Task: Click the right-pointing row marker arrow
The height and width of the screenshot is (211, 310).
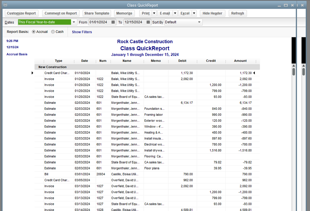Action: point(33,73)
